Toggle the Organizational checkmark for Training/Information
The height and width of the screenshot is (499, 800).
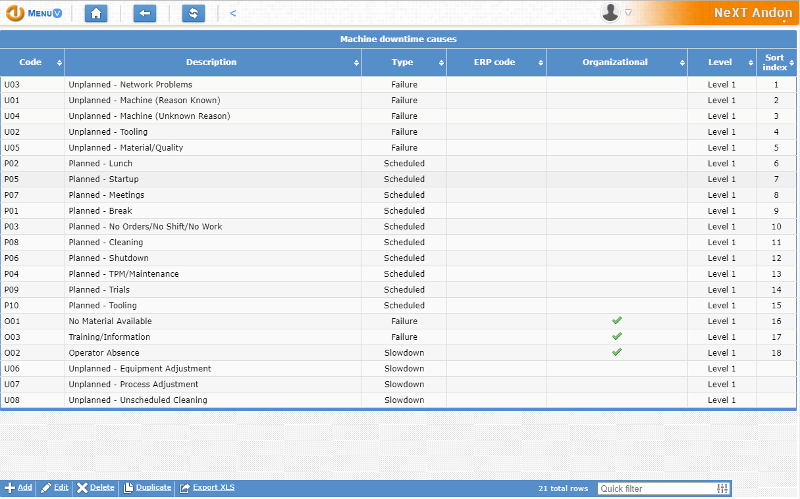coord(616,337)
